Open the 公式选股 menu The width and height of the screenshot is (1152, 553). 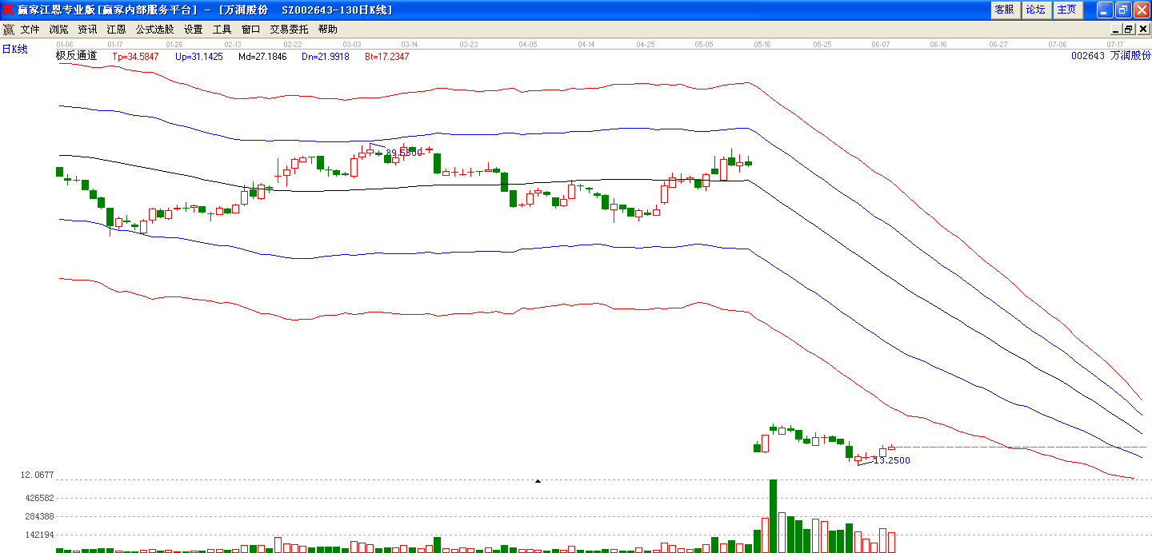click(155, 30)
